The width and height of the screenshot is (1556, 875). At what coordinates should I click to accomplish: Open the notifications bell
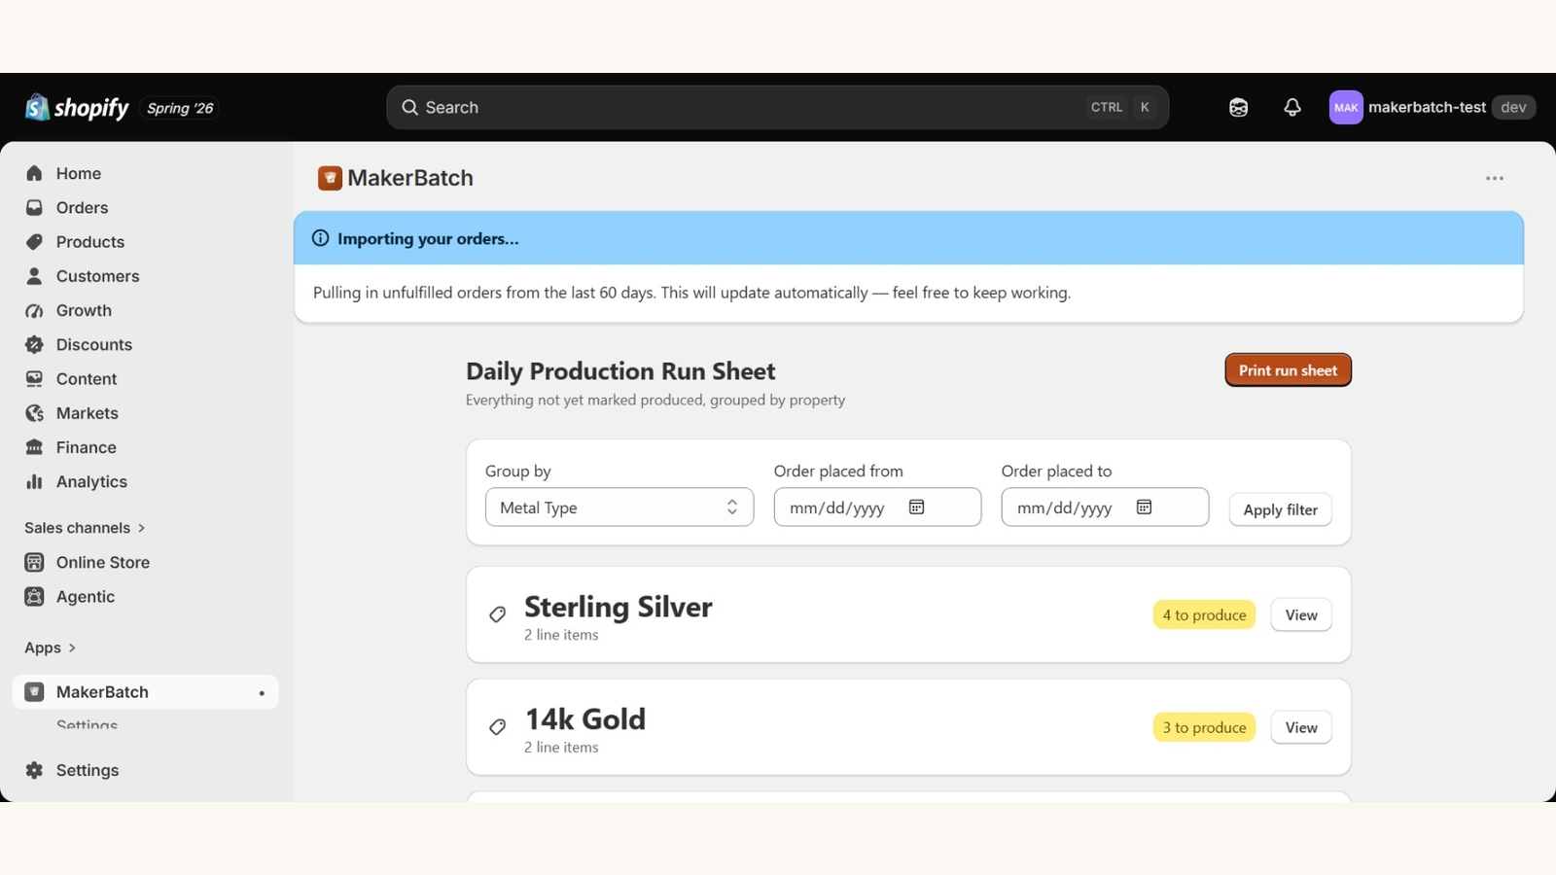(x=1292, y=107)
